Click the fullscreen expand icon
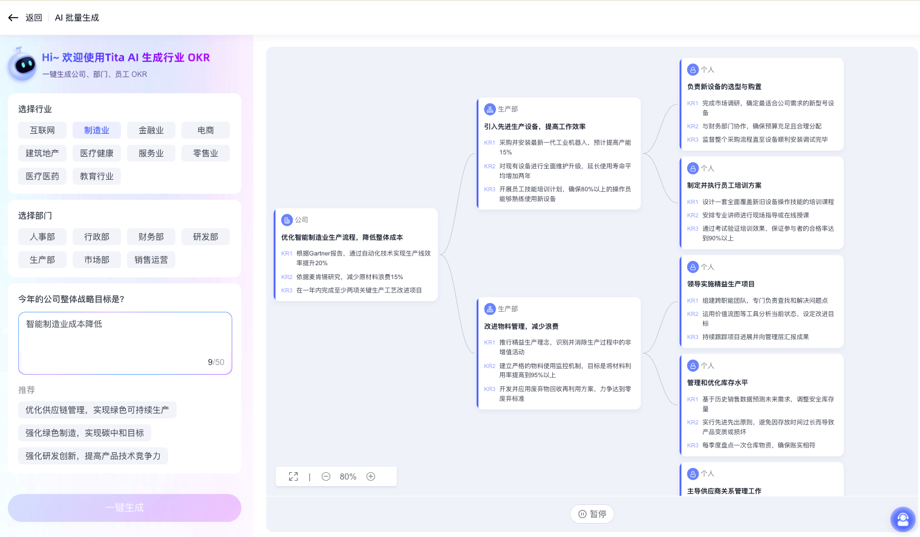Viewport: 920px width, 537px height. pos(293,476)
